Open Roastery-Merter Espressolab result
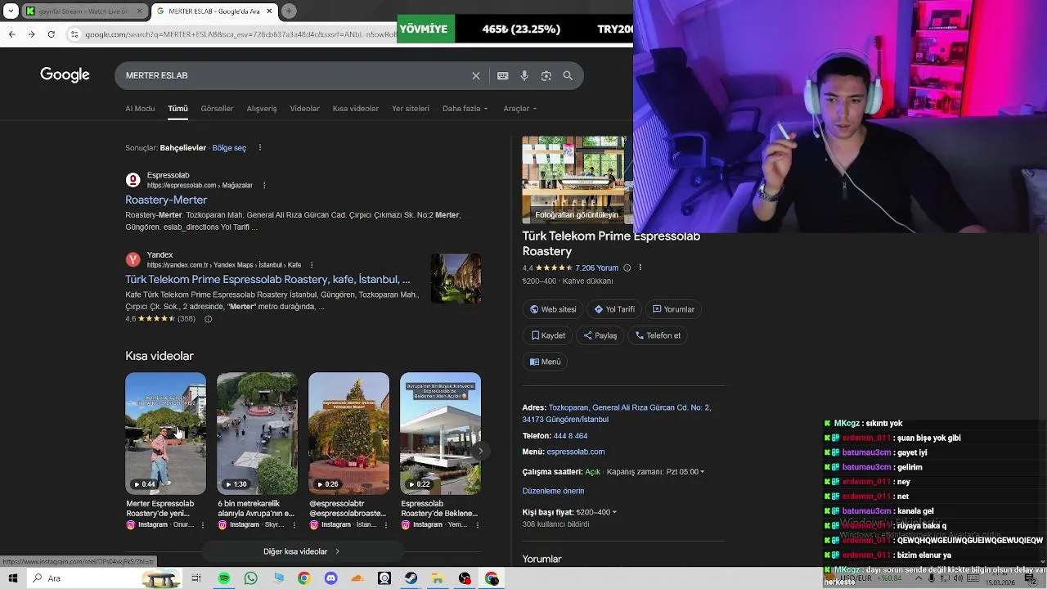Screen dimensions: 1047x589 pos(166,200)
